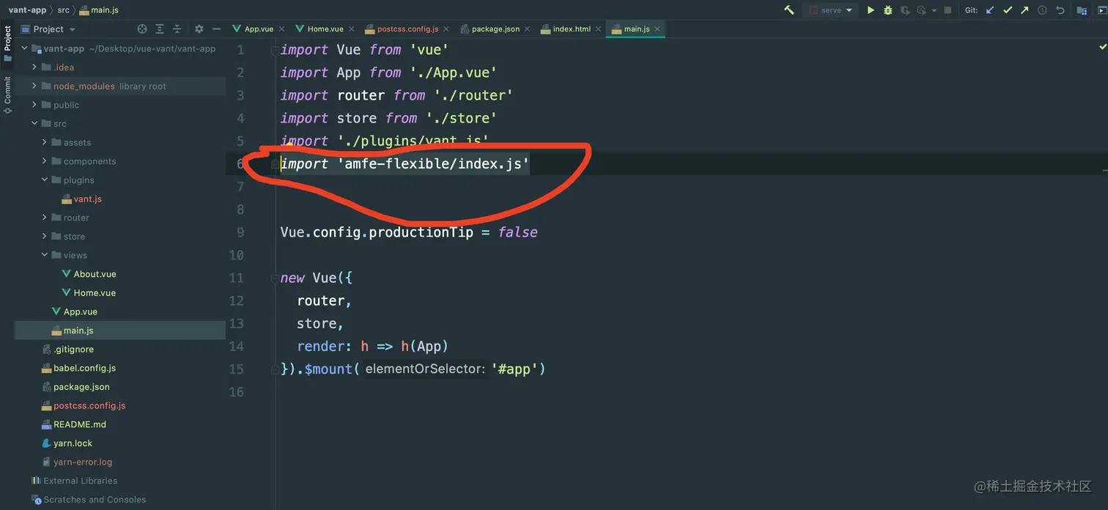
Task: Click the green inspection checkmark in editor
Action: click(x=1103, y=47)
